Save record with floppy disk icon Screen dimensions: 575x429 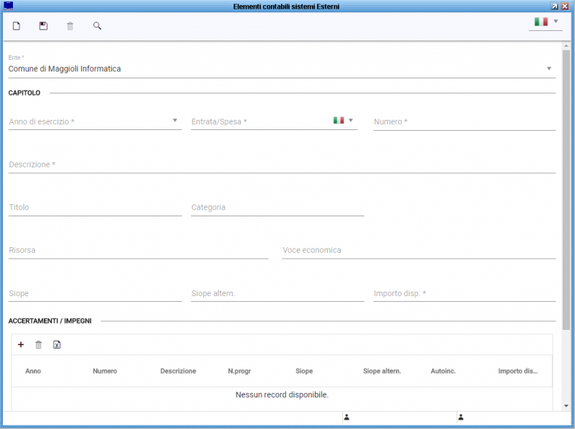(x=43, y=26)
